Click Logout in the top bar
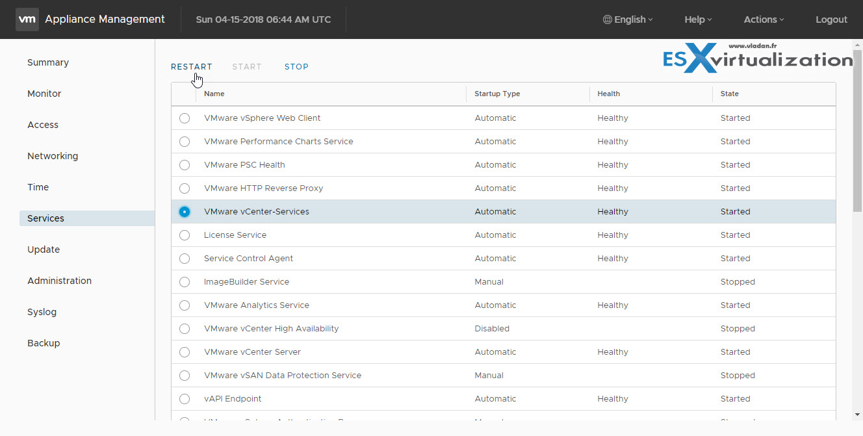 coord(832,19)
